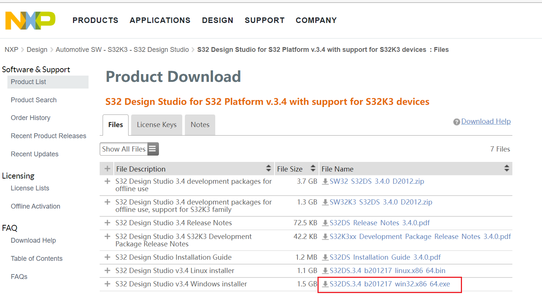Expand the v3.4 Linux installer row

coord(107,270)
